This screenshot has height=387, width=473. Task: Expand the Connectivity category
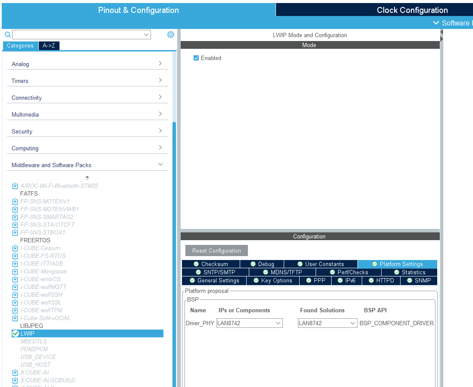point(87,98)
